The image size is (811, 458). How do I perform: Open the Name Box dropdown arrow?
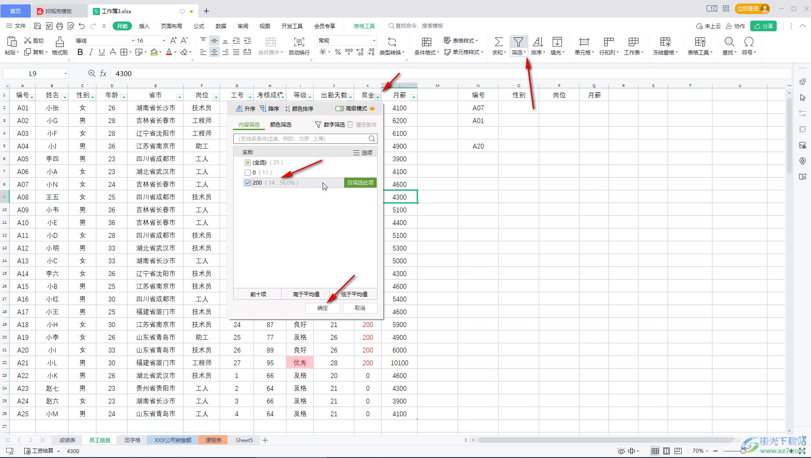coord(66,74)
